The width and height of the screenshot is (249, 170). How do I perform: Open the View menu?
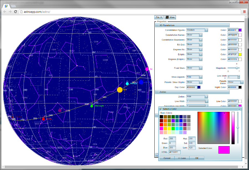(170, 17)
